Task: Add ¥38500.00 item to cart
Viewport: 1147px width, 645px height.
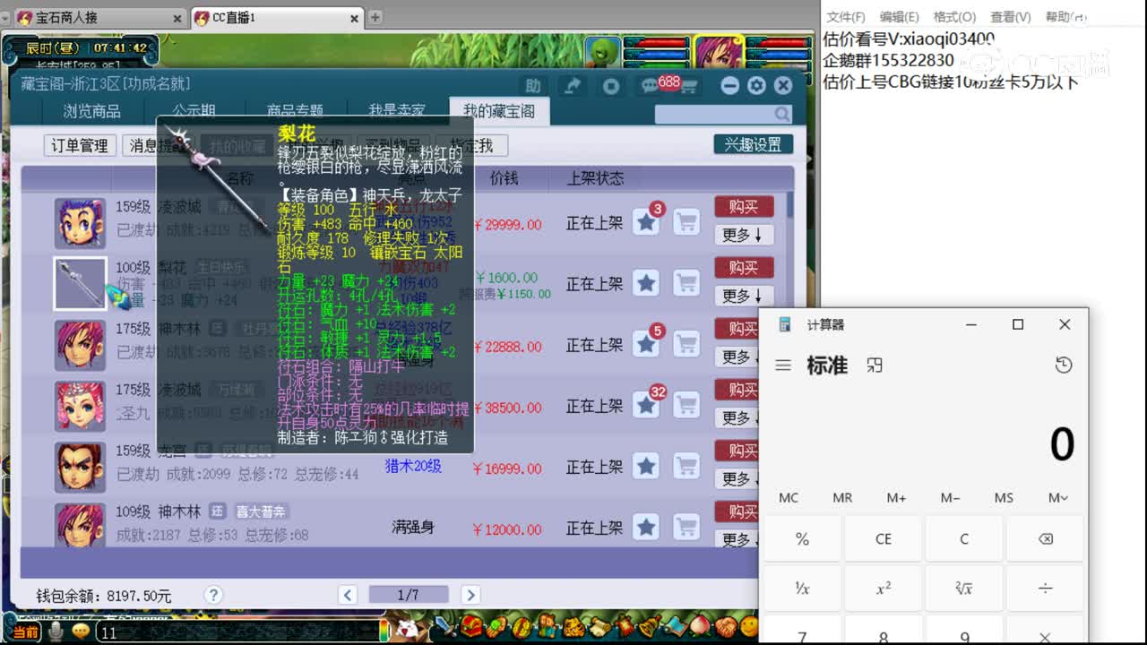Action: (686, 405)
